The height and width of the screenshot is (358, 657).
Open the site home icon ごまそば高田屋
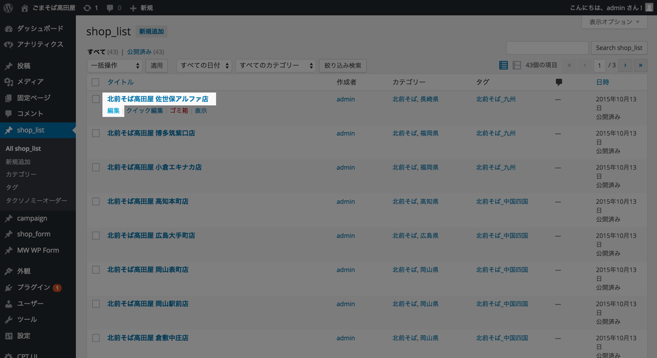[25, 8]
